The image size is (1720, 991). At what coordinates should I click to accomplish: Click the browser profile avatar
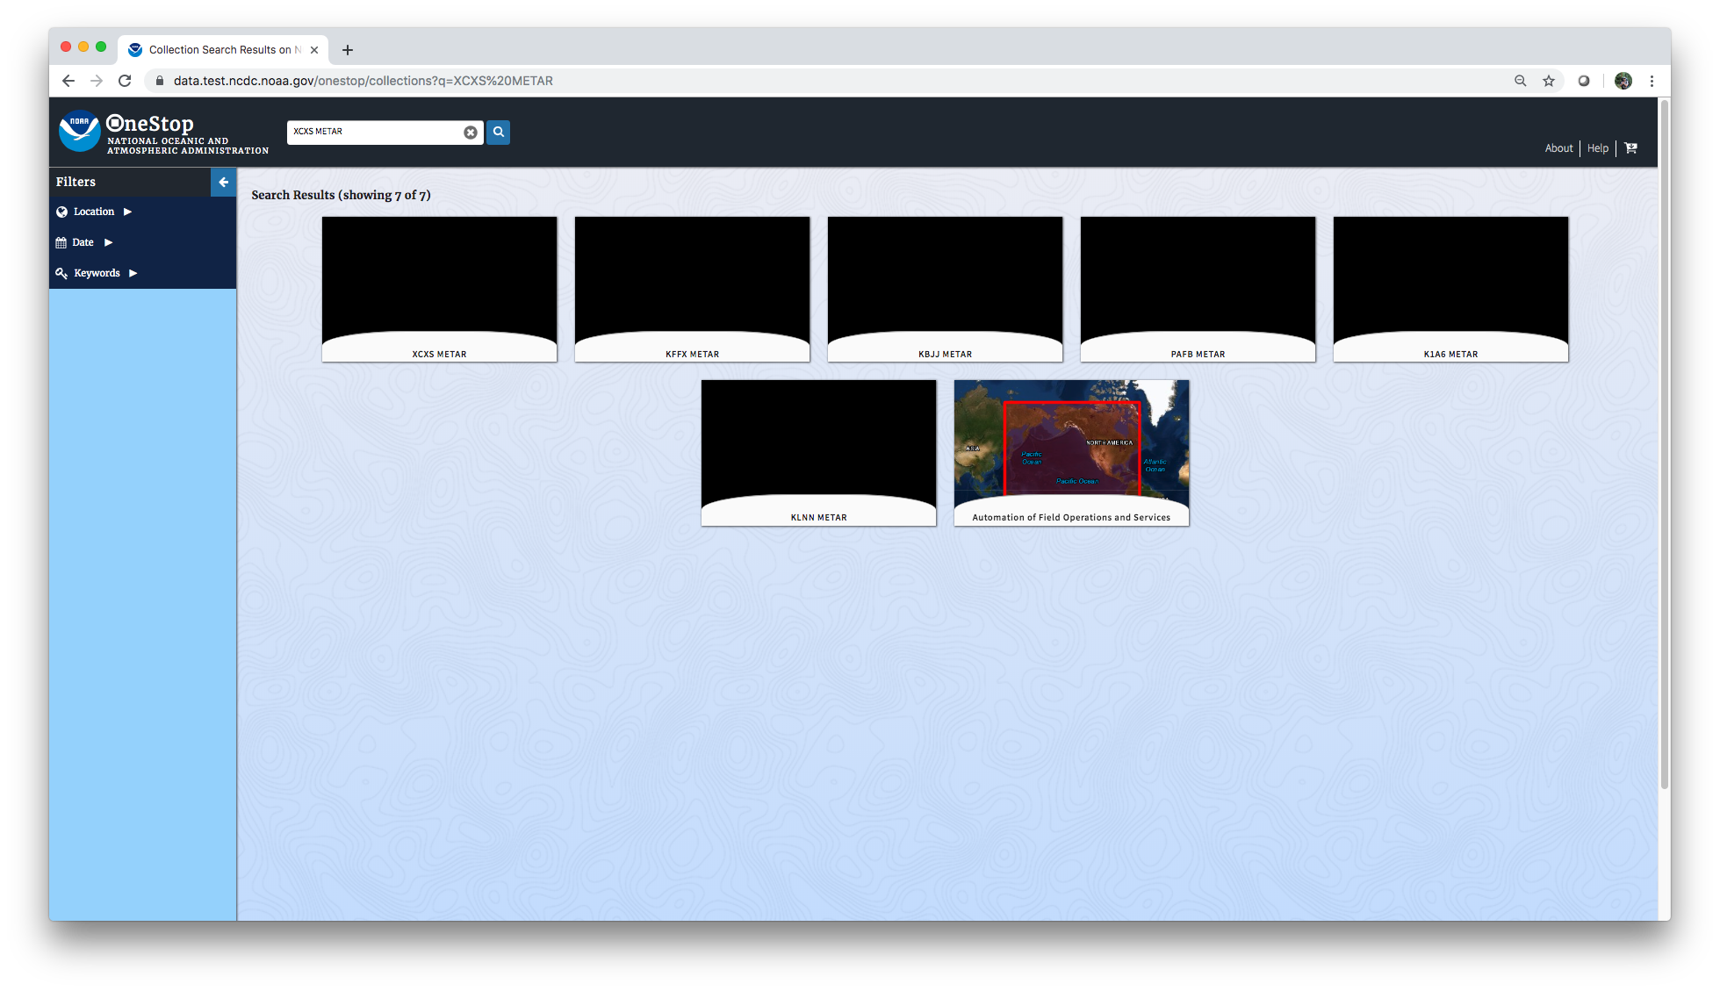1623,80
